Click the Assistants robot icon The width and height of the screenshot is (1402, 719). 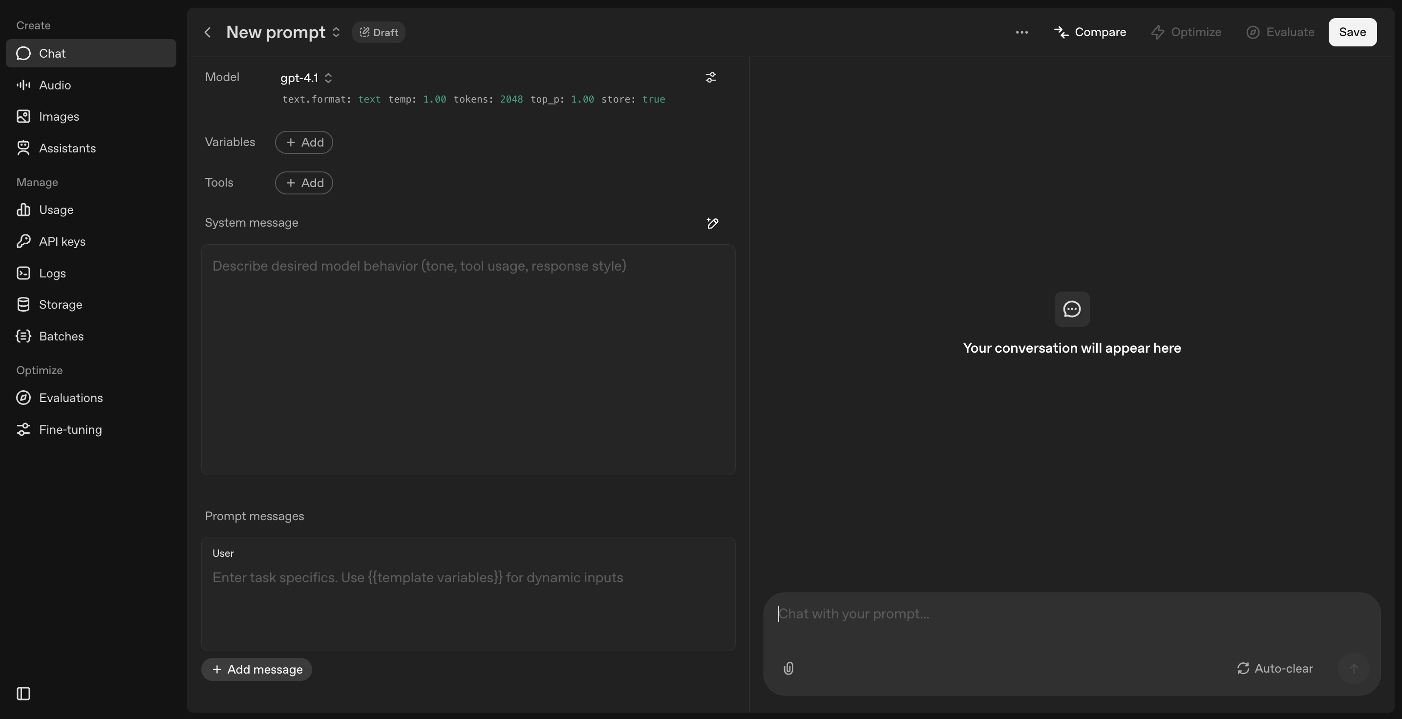tap(23, 148)
